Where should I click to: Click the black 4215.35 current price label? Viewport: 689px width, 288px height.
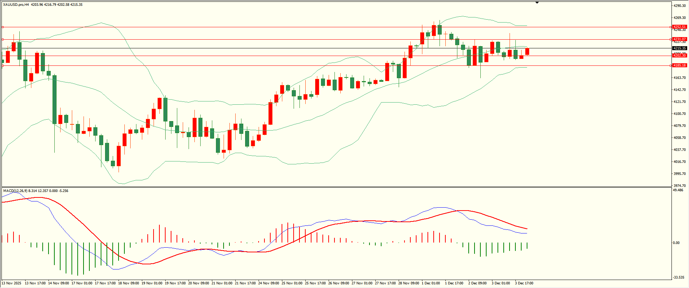[680, 48]
